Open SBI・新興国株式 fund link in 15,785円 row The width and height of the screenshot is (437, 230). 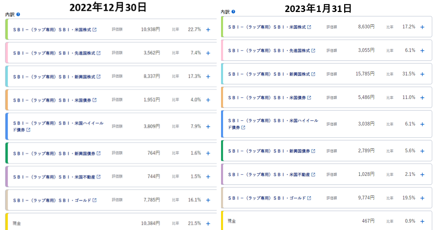tap(269, 74)
